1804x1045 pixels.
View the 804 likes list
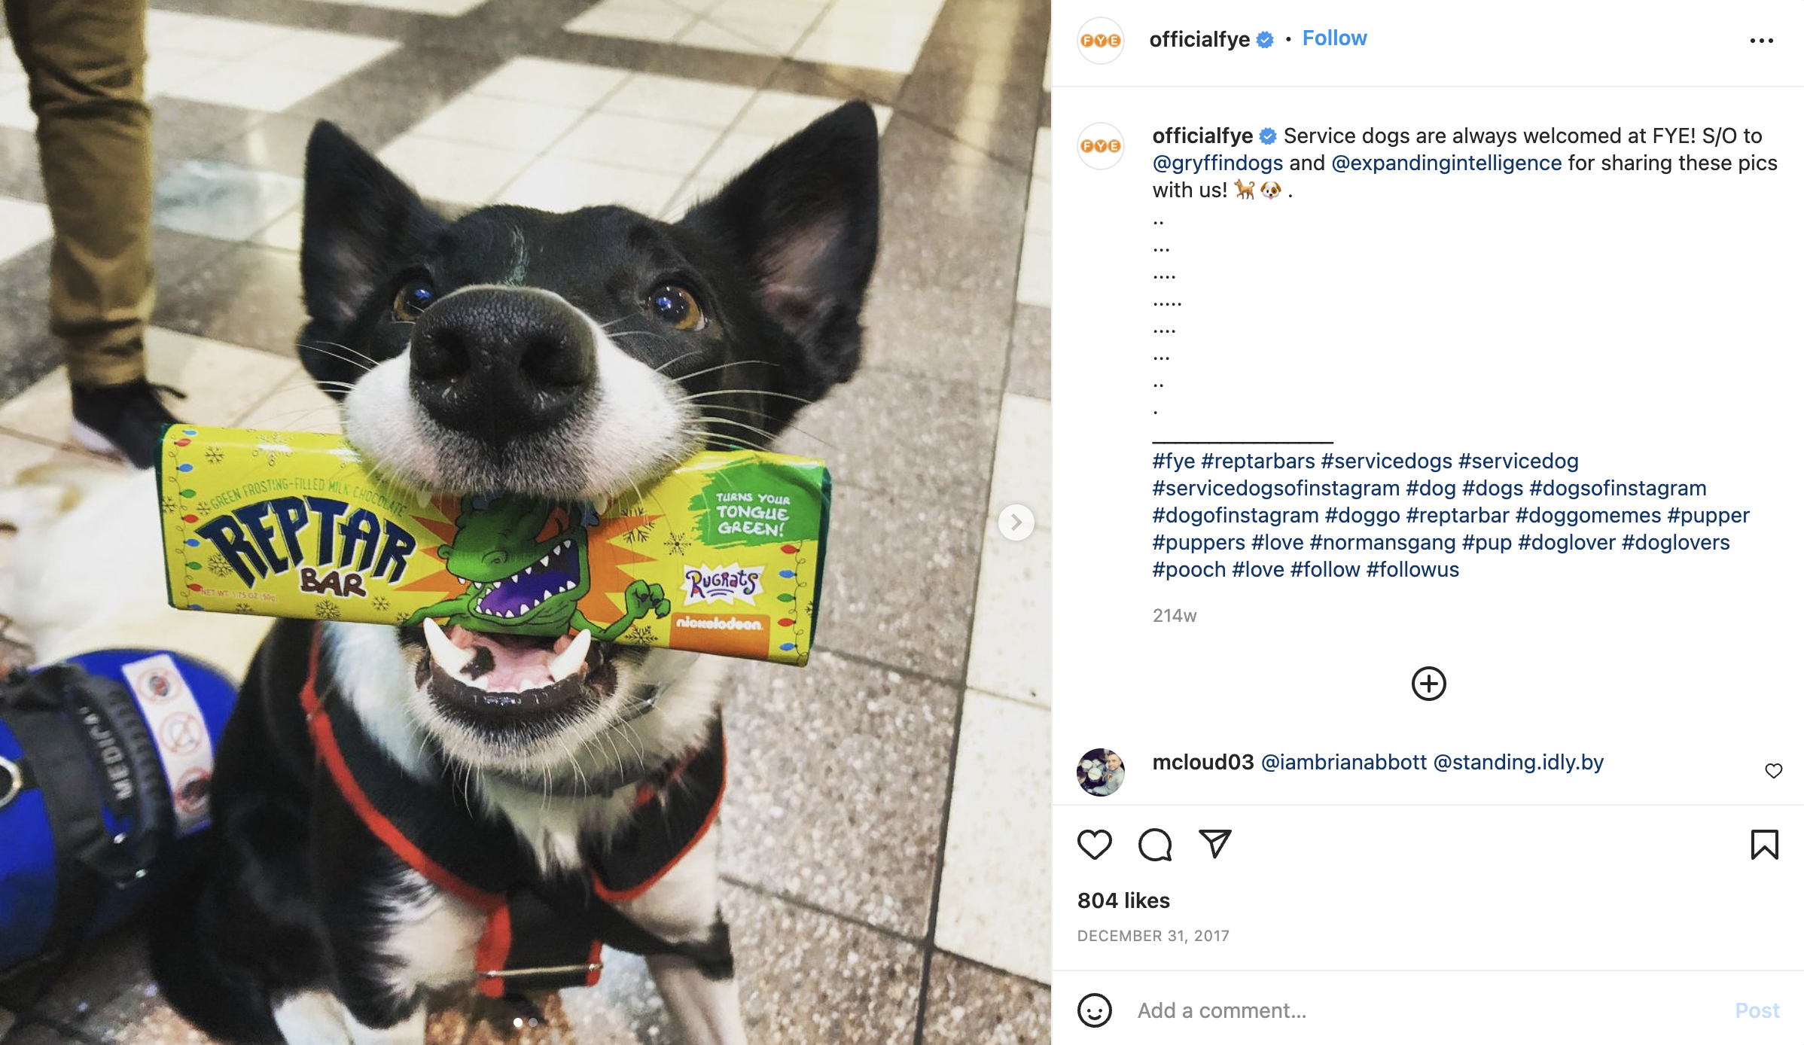1123,900
